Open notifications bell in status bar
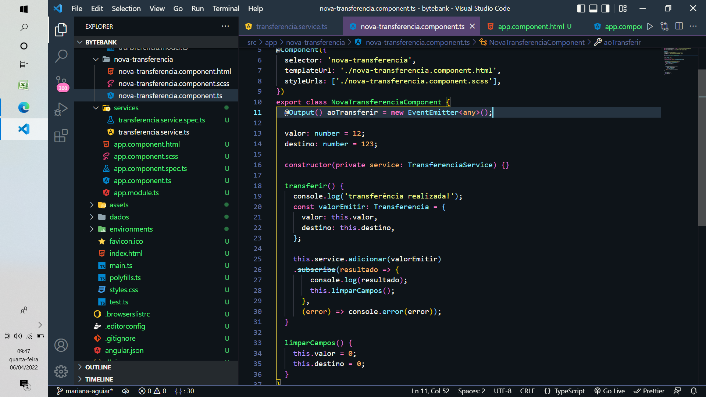 pos(693,391)
